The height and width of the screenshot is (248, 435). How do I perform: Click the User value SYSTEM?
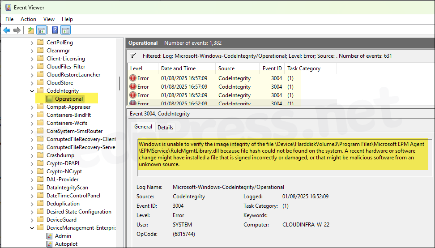coord(182,225)
